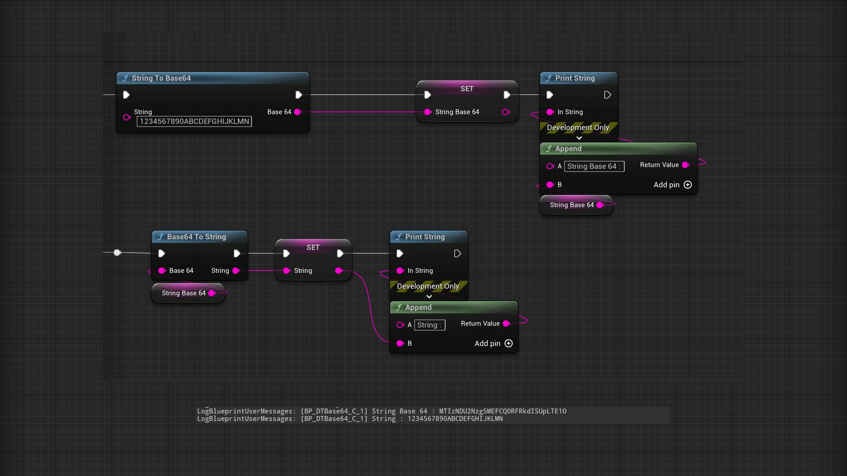
Task: Click String Base 64 getter under Base64 To String
Action: (x=184, y=293)
